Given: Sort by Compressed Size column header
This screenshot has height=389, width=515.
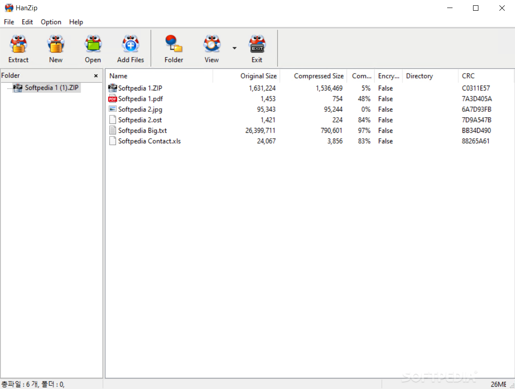Looking at the screenshot, I should pyautogui.click(x=313, y=76).
